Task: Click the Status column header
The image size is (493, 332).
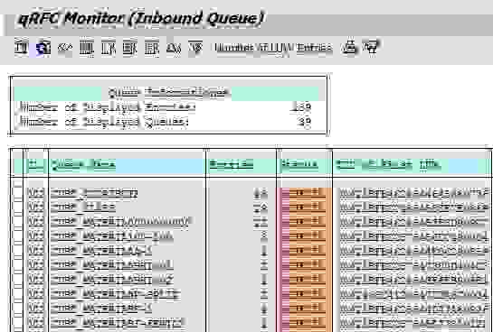Action: (x=299, y=164)
